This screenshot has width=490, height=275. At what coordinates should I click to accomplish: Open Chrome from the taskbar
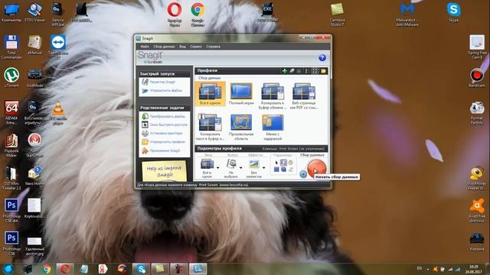point(46,269)
